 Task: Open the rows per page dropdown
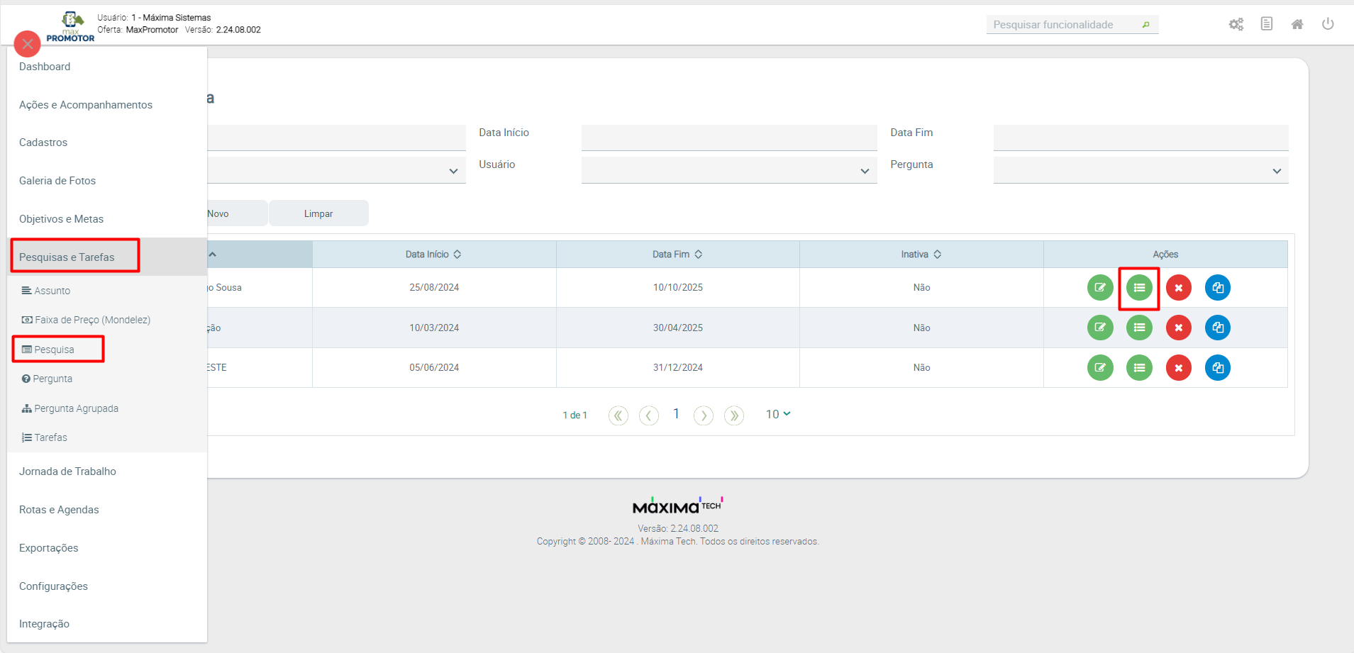tap(778, 414)
